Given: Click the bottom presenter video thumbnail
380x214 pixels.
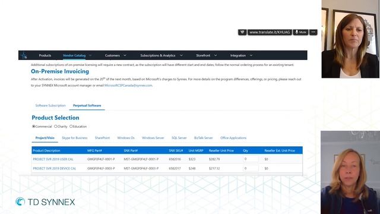Looking at the screenshot, I should [350, 172].
